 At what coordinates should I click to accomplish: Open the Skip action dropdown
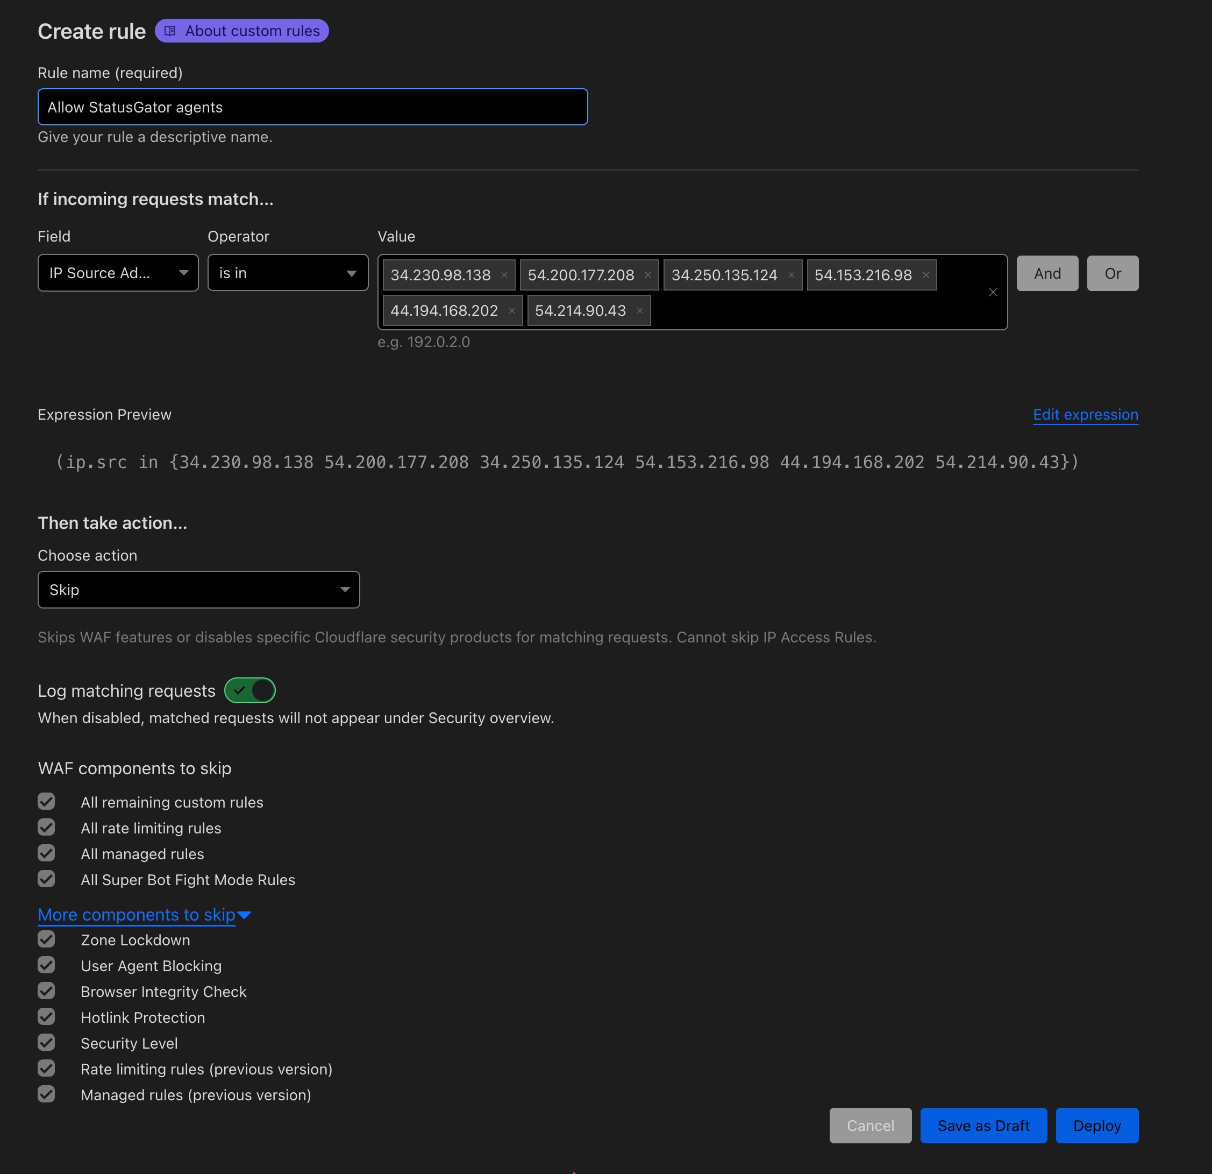198,590
